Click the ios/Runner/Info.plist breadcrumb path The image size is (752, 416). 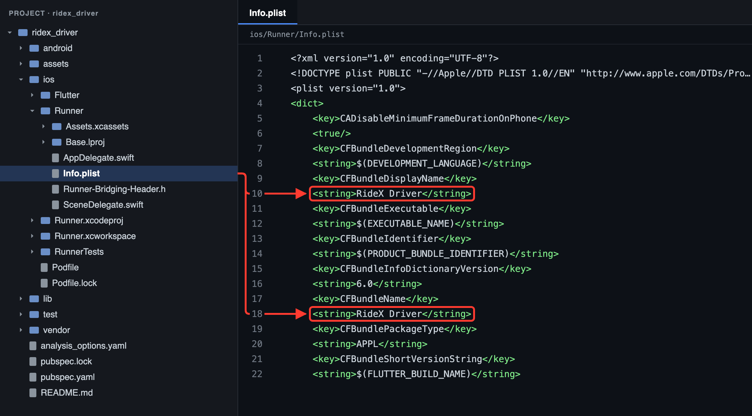(297, 34)
